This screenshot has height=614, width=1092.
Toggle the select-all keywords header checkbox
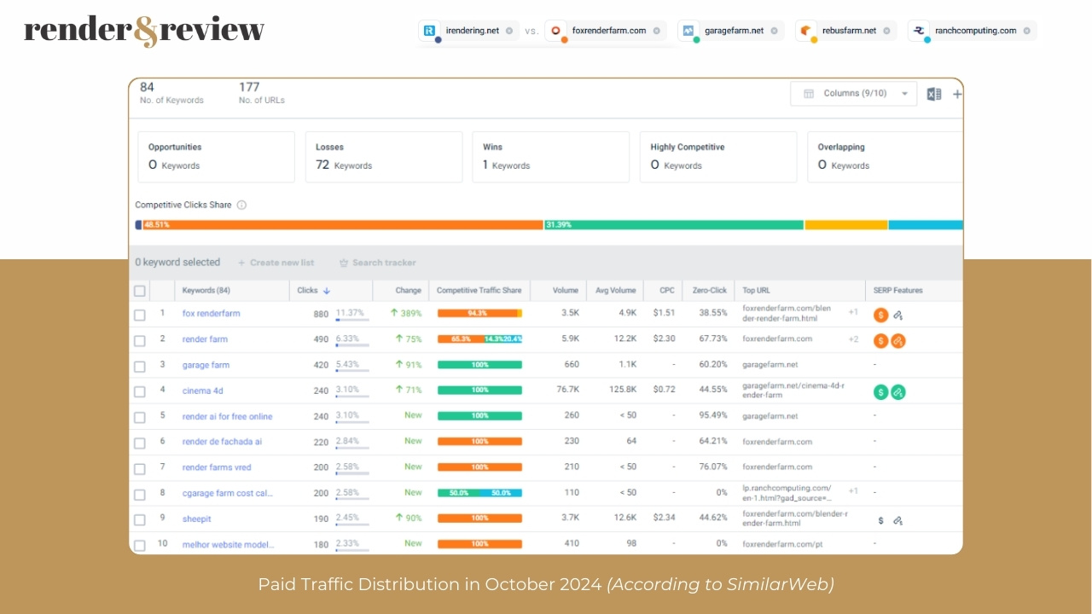(140, 291)
